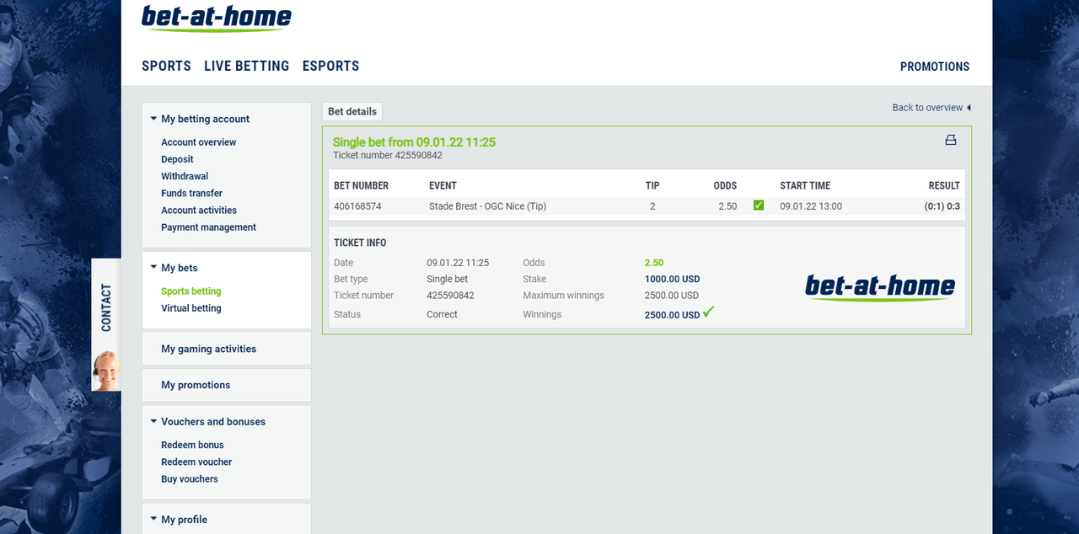This screenshot has width=1079, height=534.
Task: Click the bet-at-home header logo
Action: [217, 18]
